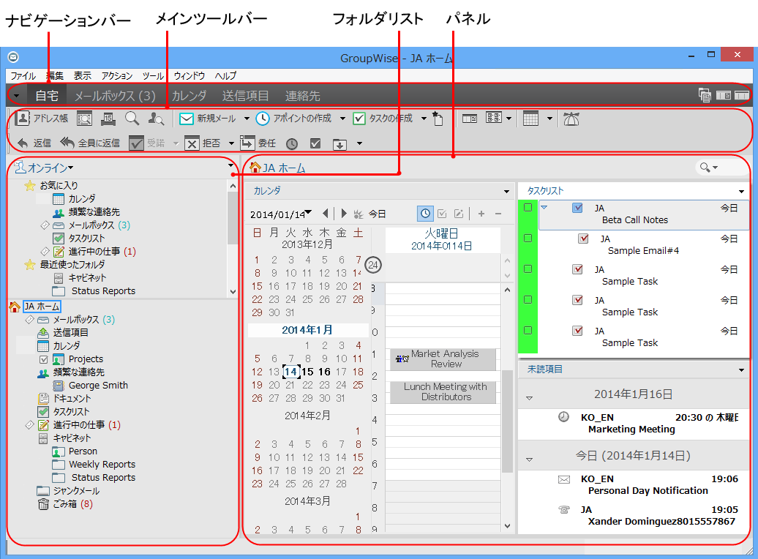This screenshot has width=758, height=559.
Task: Create an appointment via アポイントの作成
Action: click(294, 119)
